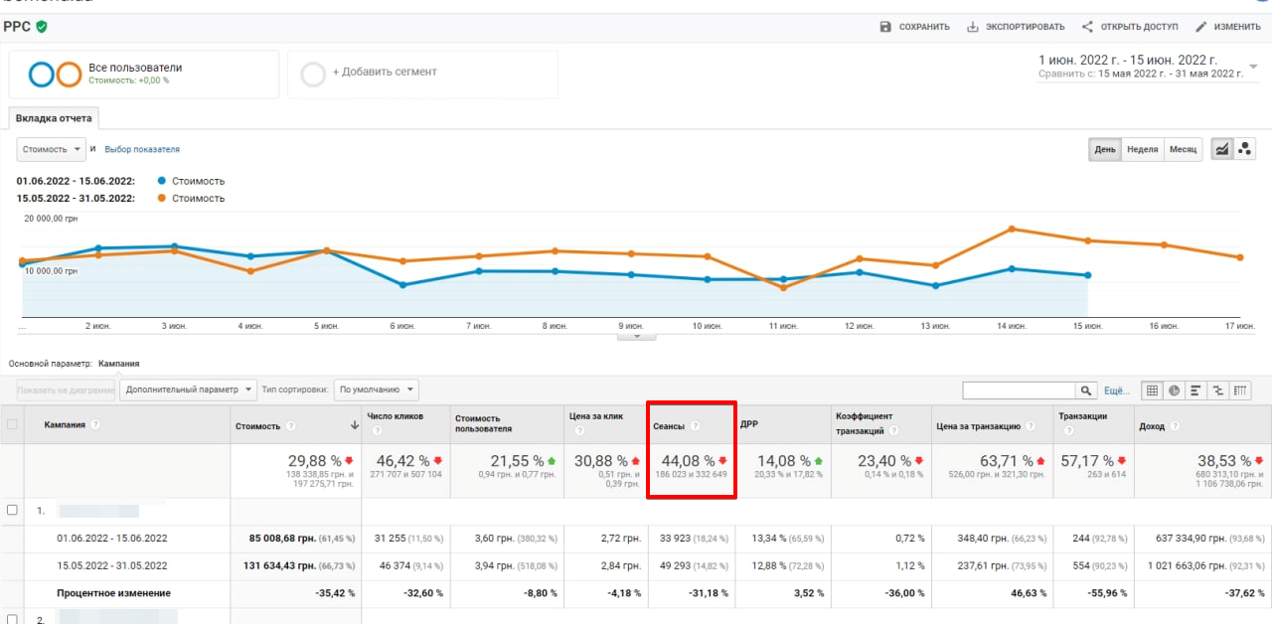Click the Export (Экспортировать) download icon
Screen dimensions: 1272x624
pos(973,27)
